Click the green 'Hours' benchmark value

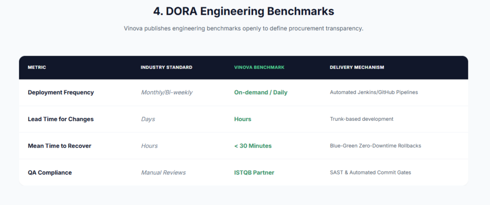click(x=243, y=119)
